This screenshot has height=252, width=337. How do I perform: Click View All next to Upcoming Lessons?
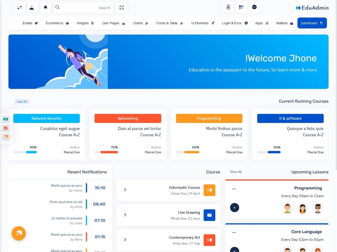pos(236,172)
